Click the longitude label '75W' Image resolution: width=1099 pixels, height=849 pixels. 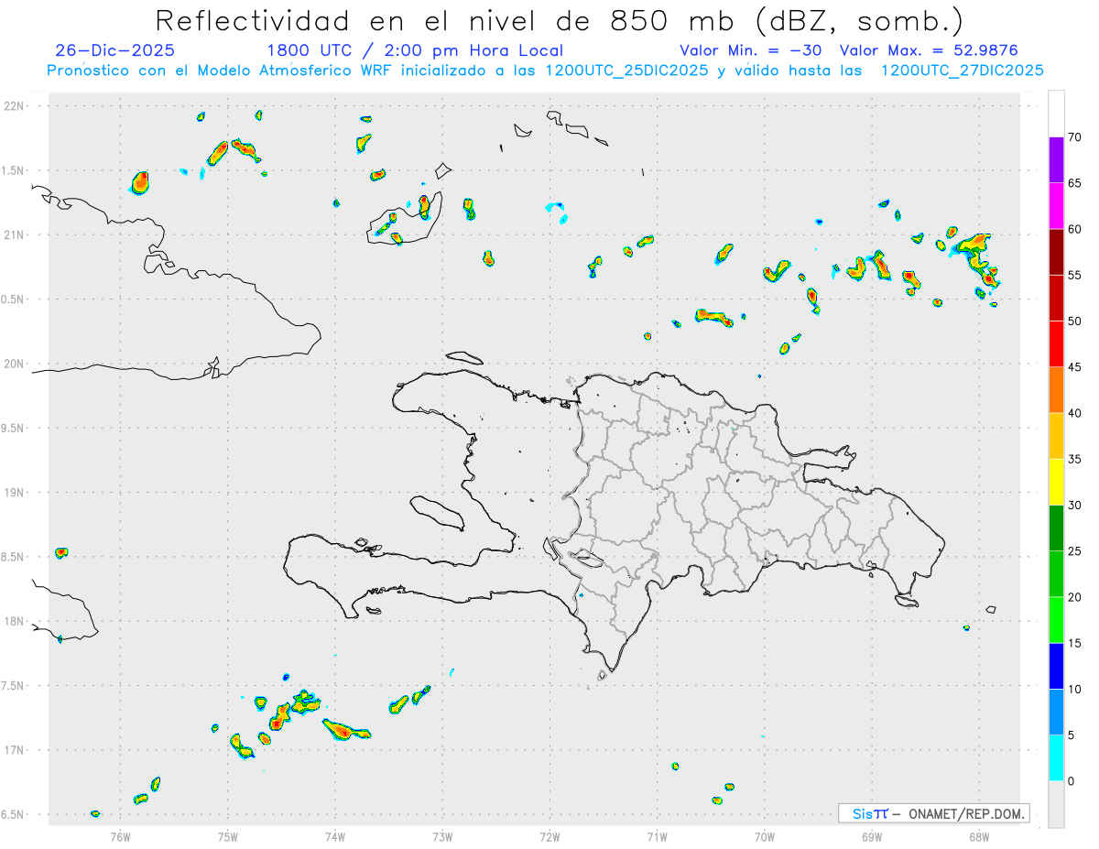(228, 836)
